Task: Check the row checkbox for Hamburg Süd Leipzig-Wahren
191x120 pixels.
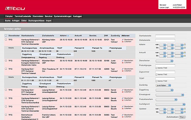Action: [6, 90]
